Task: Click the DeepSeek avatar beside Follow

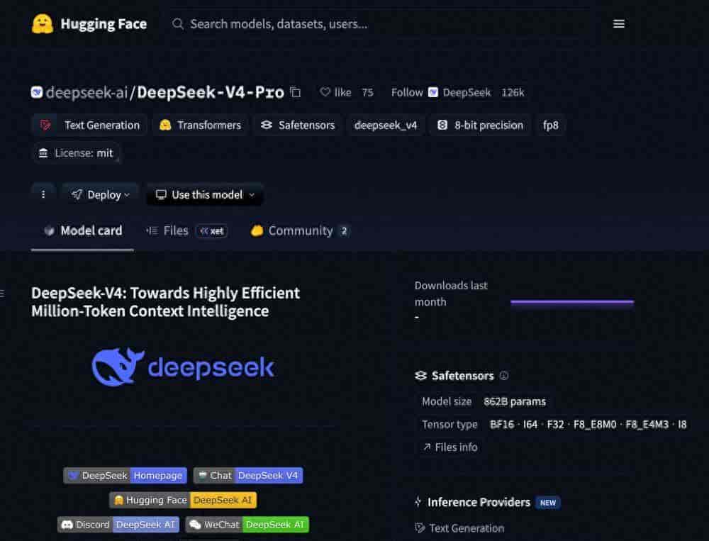Action: [x=432, y=92]
